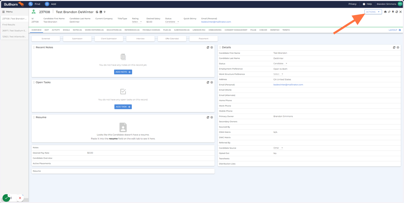Image resolution: width=404 pixels, height=203 pixels.
Task: Switch to the Activity tab
Action: [x=56, y=30]
